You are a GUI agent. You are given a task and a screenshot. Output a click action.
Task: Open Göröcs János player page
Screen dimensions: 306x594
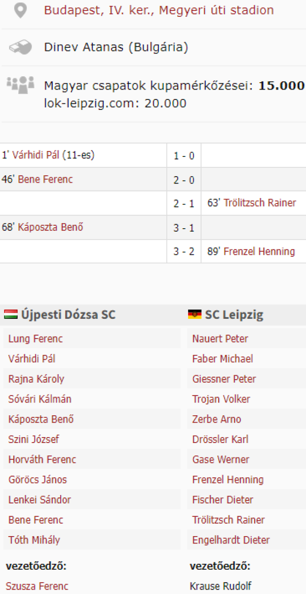click(x=38, y=480)
